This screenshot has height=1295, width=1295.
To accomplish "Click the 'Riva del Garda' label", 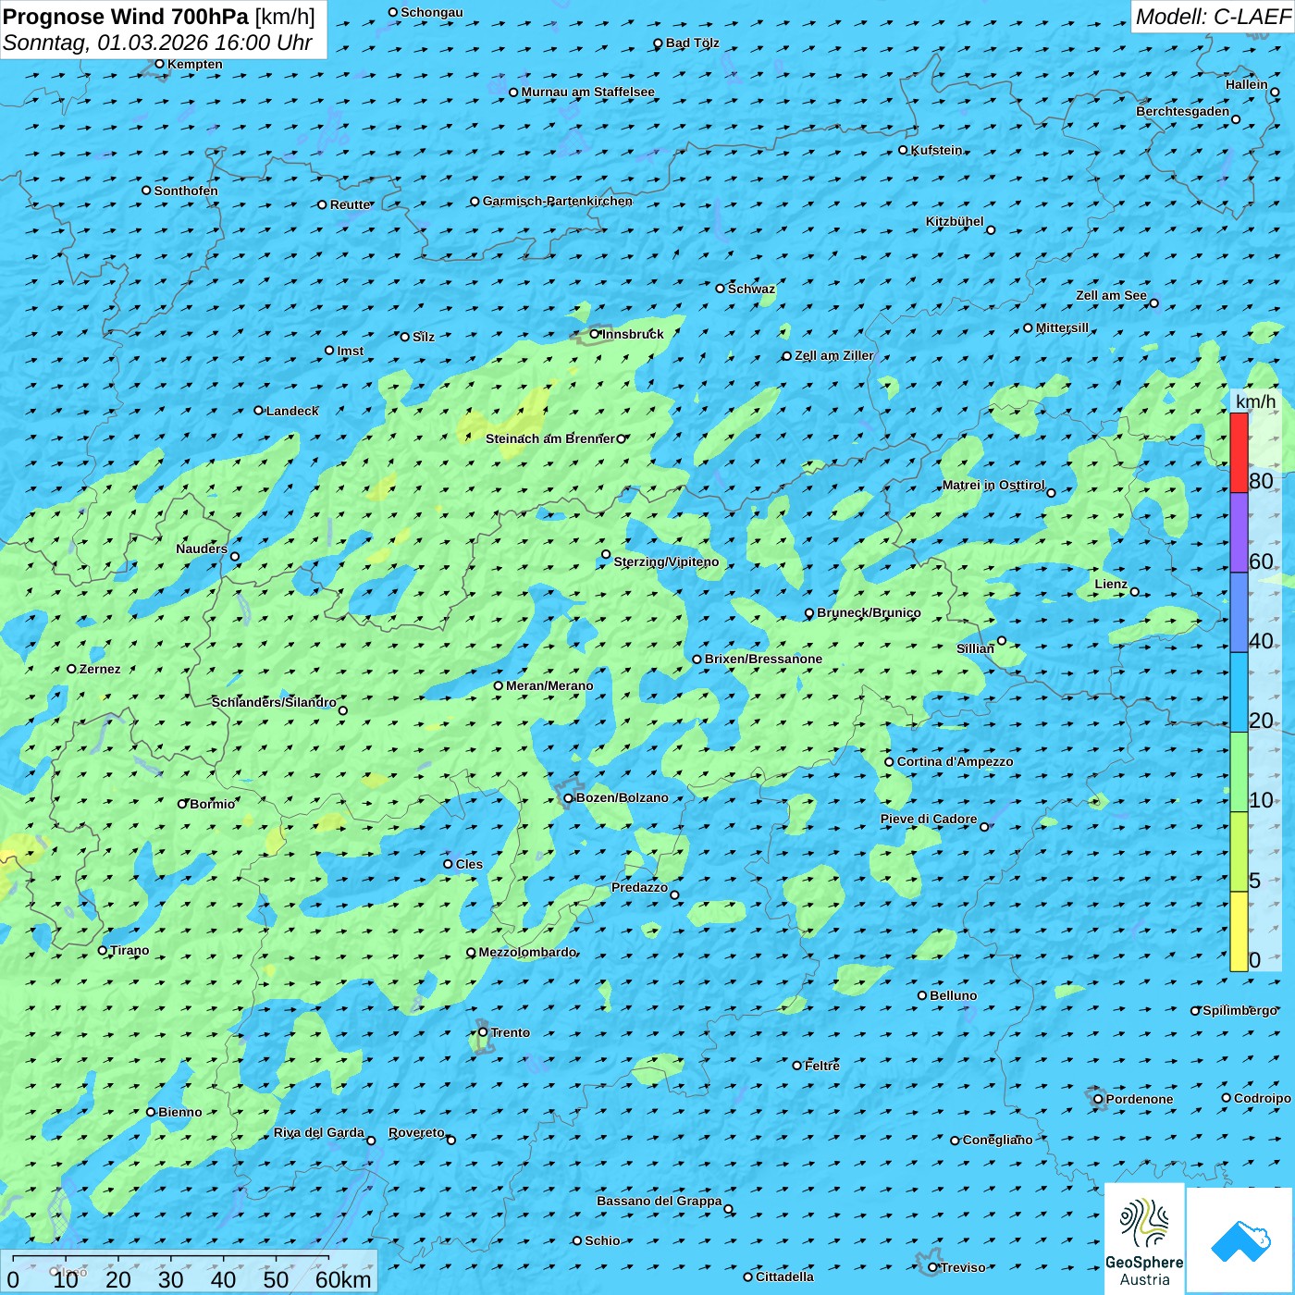I will point(319,1132).
